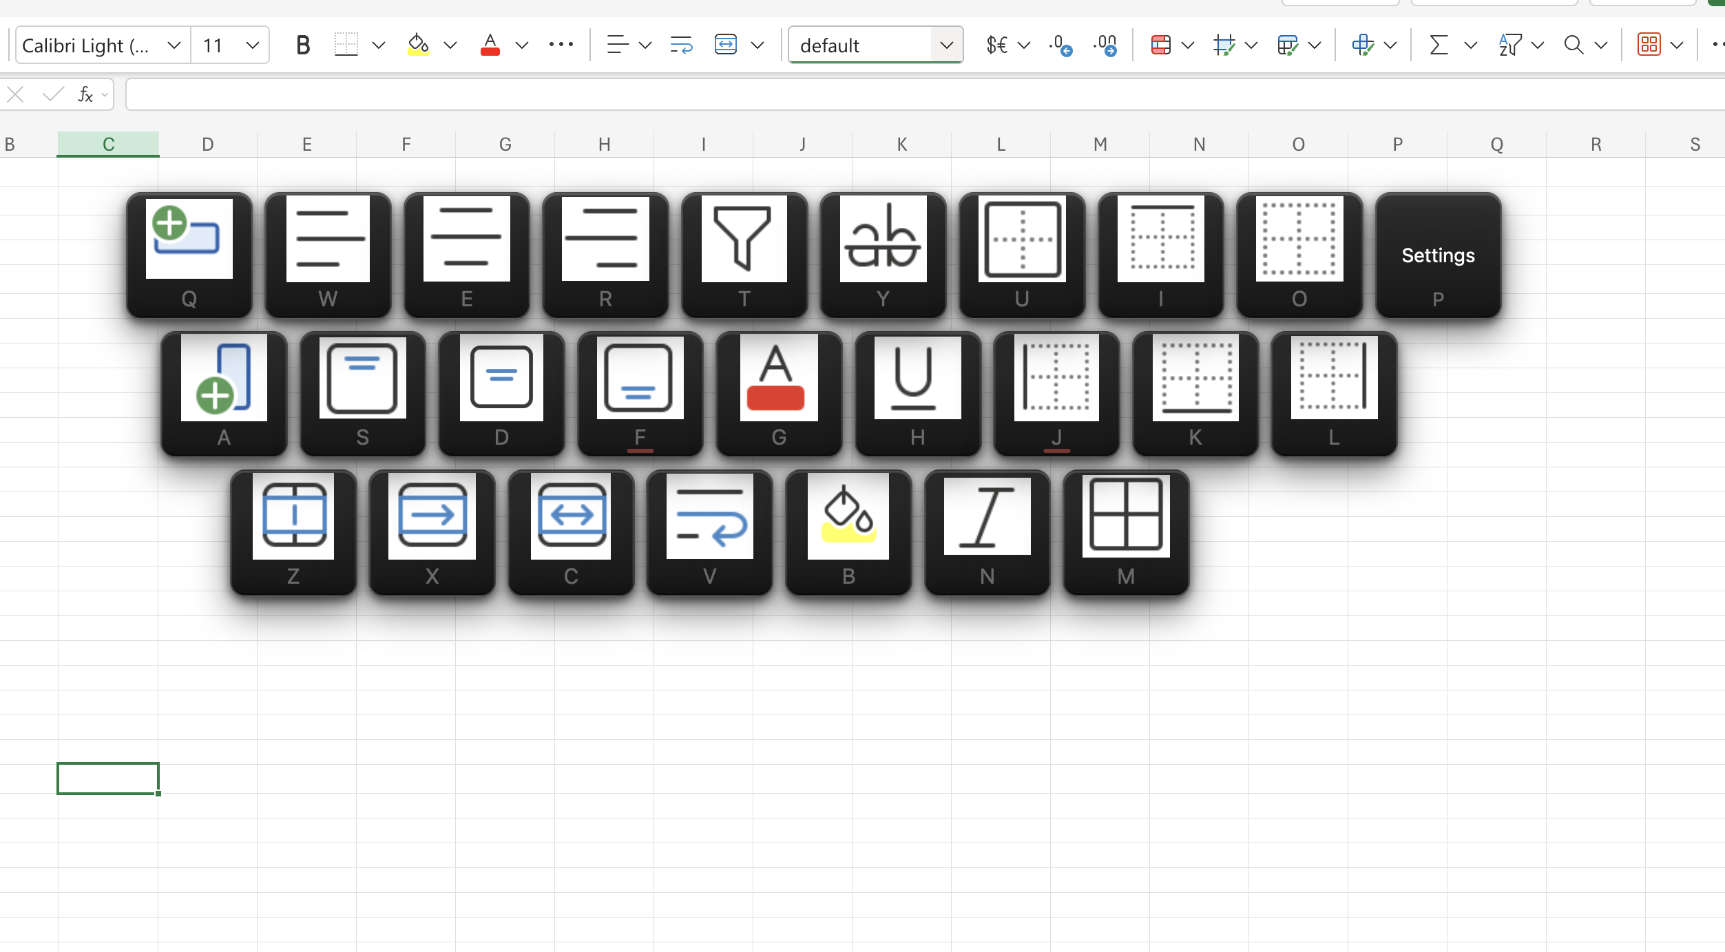Decrease decimal places in toolbar
Viewport: 1725px width, 952px height.
1060,45
